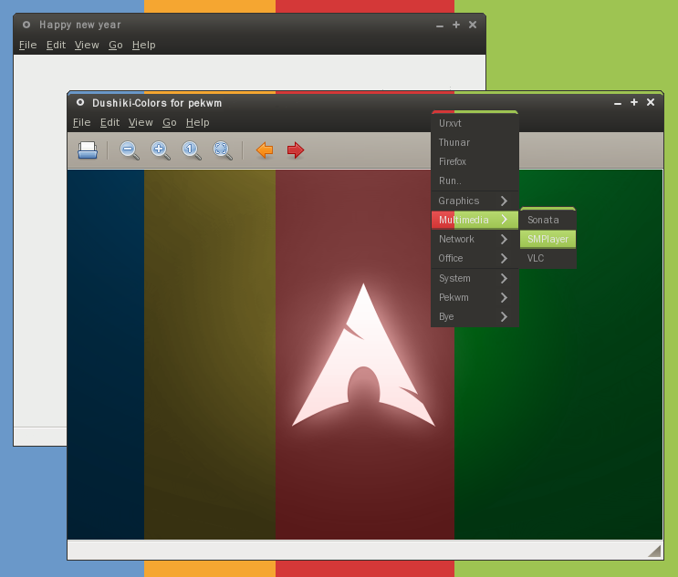This screenshot has width=678, height=577.
Task: Expand the Bye submenu arrow
Action: [504, 316]
